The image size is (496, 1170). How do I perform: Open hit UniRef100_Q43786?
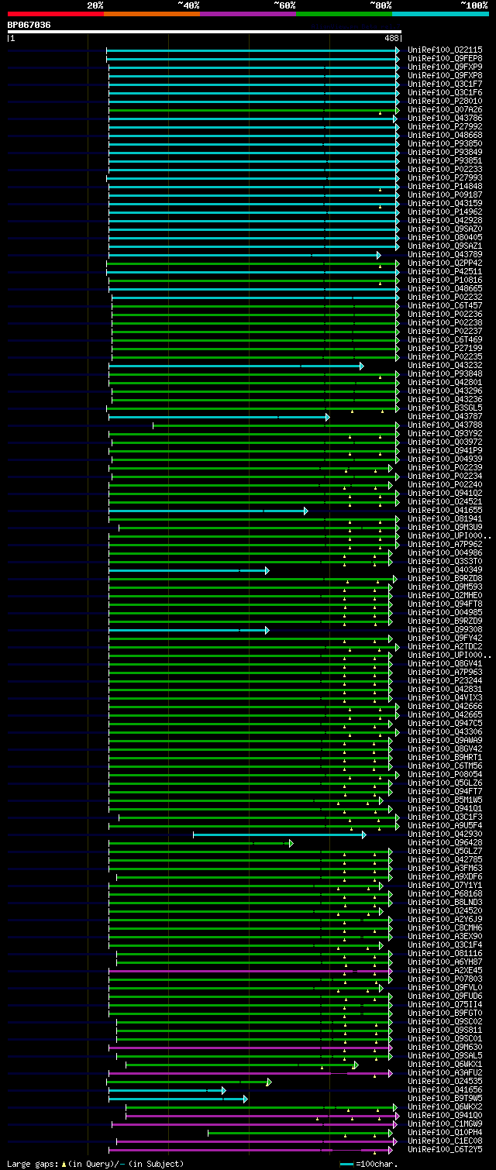pos(445,118)
